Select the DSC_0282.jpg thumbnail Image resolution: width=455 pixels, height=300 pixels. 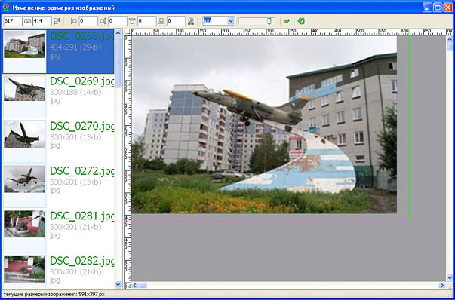[x=24, y=269]
